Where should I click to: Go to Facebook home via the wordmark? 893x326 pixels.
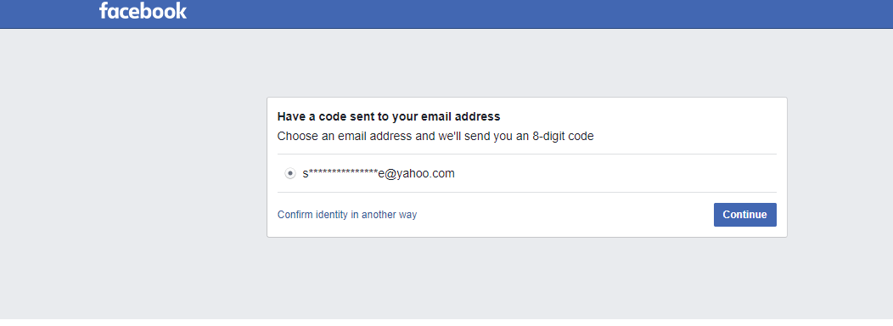(x=143, y=11)
